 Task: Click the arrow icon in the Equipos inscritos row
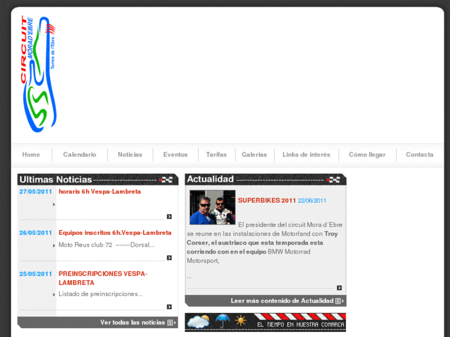tap(170, 258)
